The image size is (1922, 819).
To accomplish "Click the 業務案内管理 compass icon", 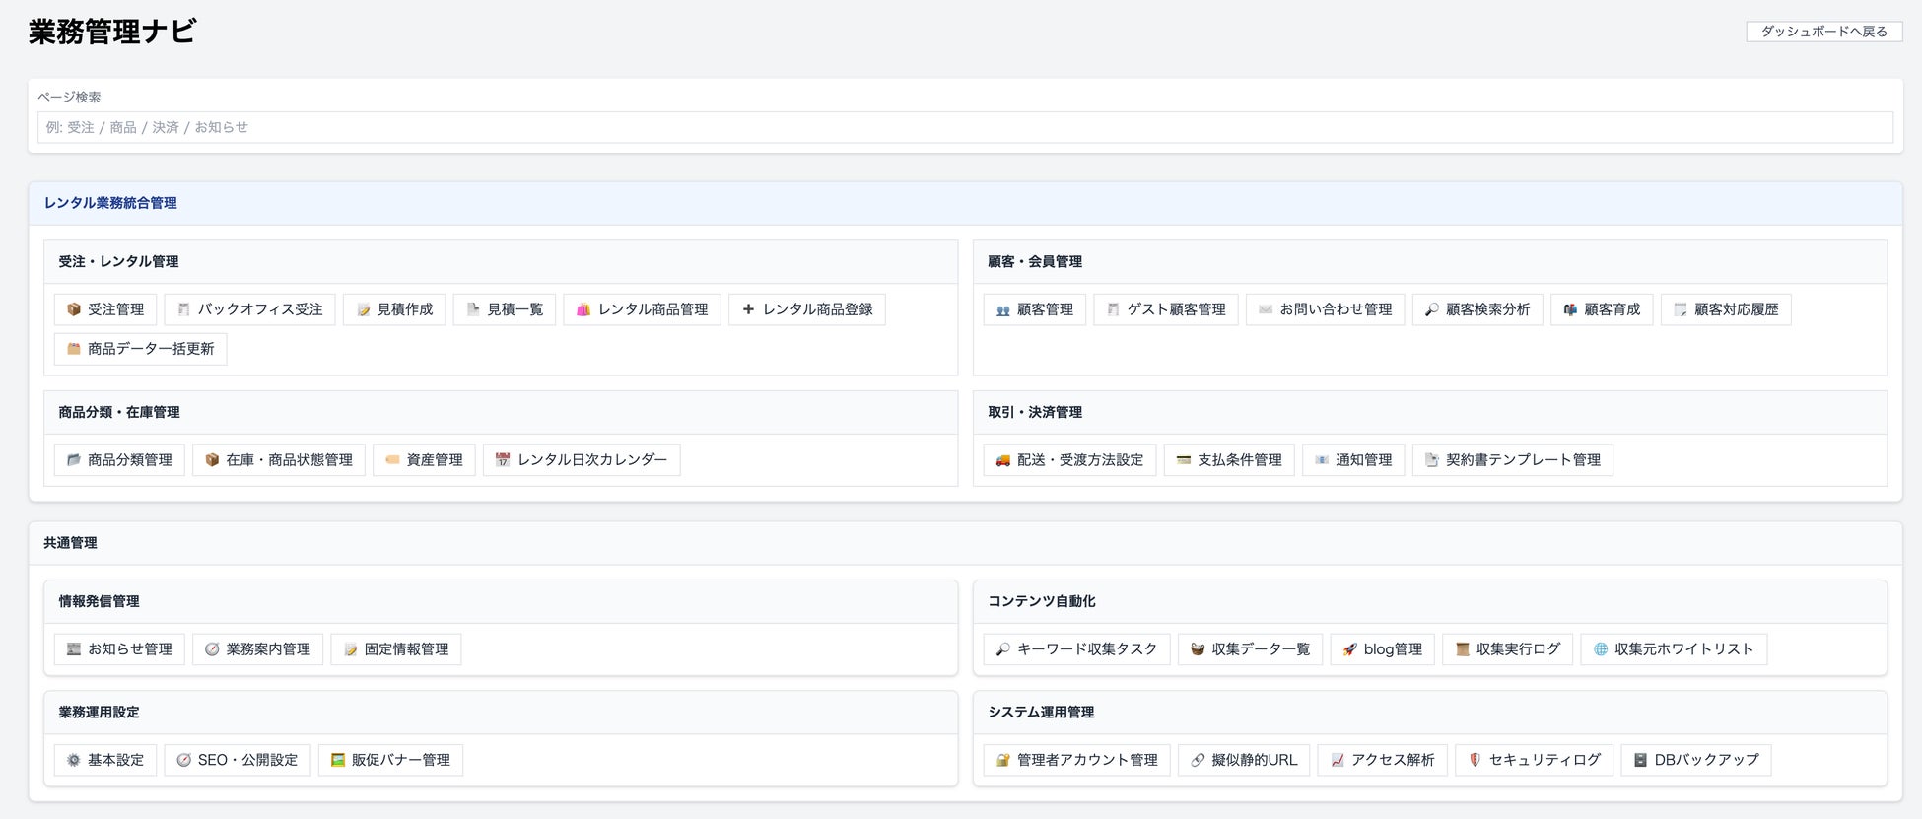I will [x=212, y=649].
